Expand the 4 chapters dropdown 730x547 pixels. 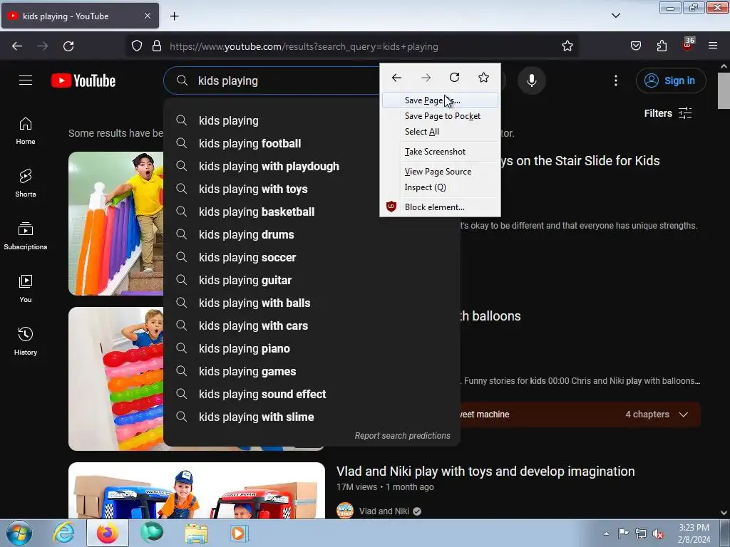[657, 415]
